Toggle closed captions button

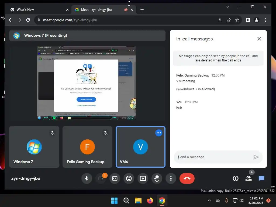[x=115, y=178]
